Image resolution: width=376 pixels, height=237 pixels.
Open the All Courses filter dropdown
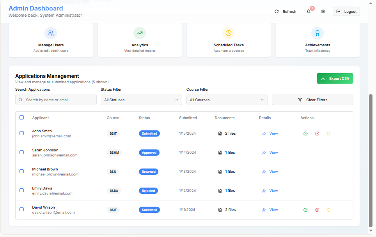[227, 100]
